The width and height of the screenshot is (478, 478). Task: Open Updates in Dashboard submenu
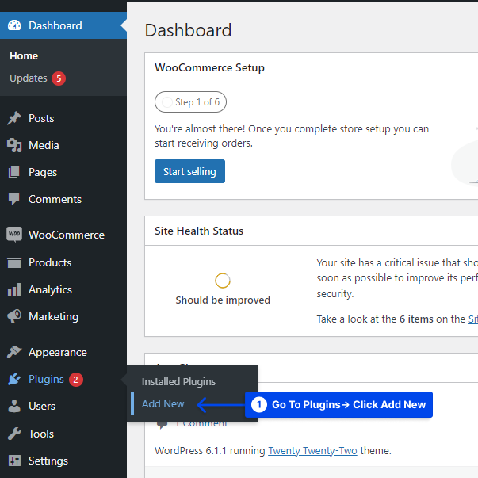(x=29, y=78)
